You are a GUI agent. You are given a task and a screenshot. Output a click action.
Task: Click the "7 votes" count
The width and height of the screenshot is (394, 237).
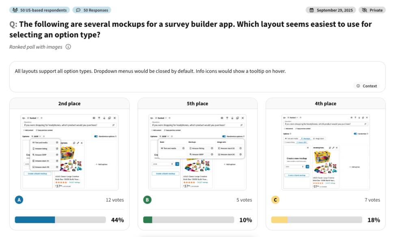(x=372, y=200)
